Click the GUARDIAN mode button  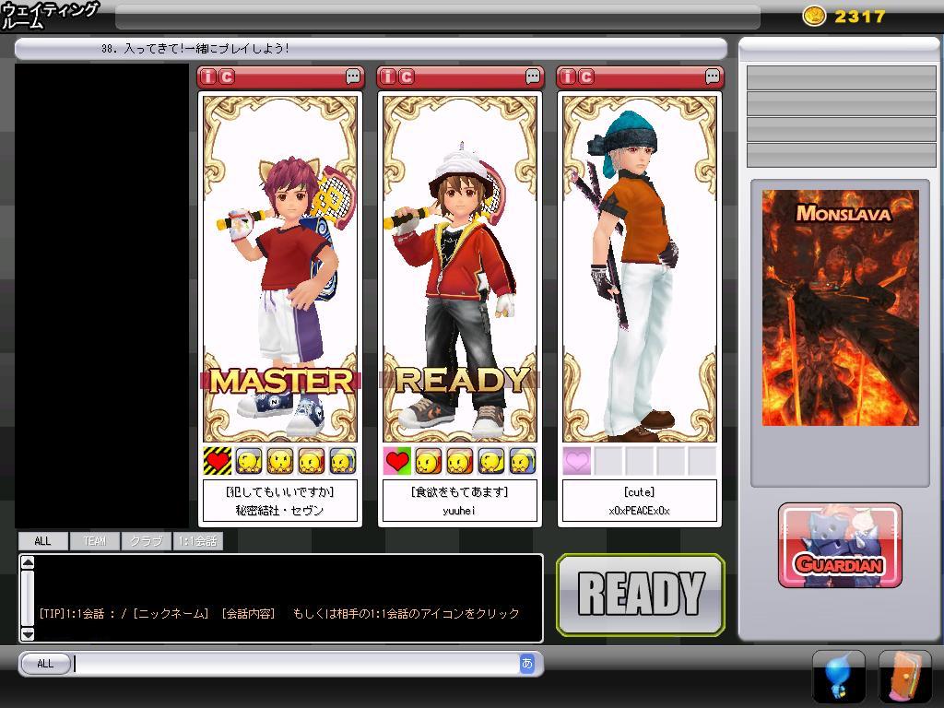tap(840, 546)
